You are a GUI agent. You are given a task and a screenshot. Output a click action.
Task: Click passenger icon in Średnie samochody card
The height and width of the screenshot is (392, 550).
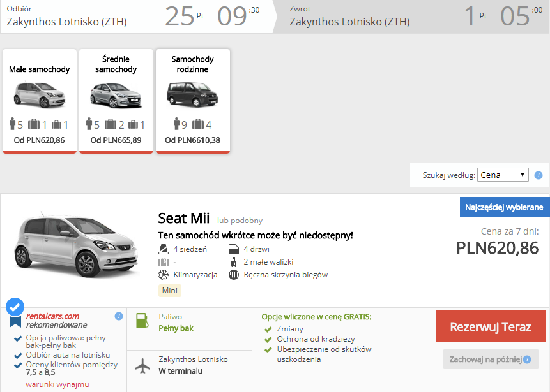point(89,124)
